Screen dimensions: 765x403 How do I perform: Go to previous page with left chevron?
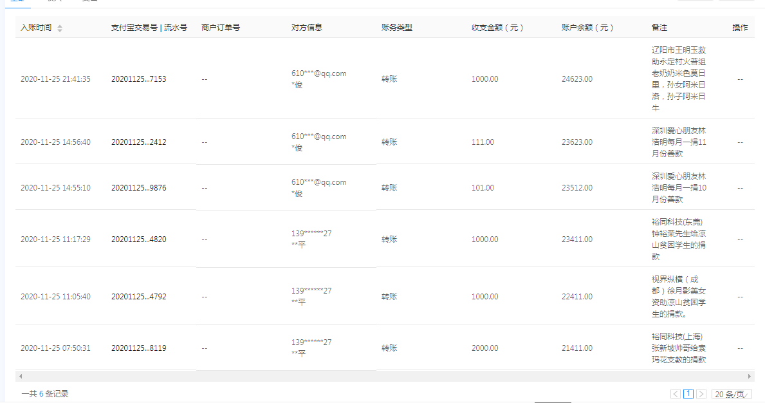(x=676, y=394)
